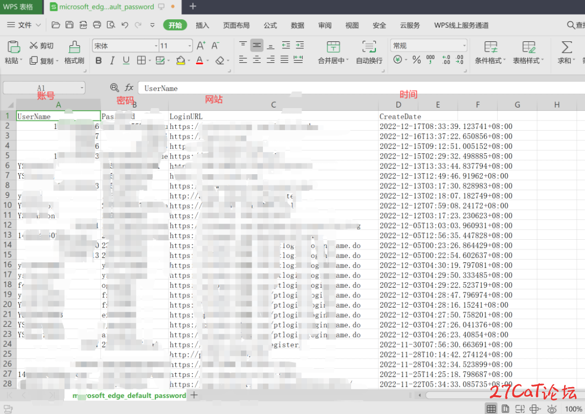Toggle underline formatting
585x414 pixels.
click(126, 60)
